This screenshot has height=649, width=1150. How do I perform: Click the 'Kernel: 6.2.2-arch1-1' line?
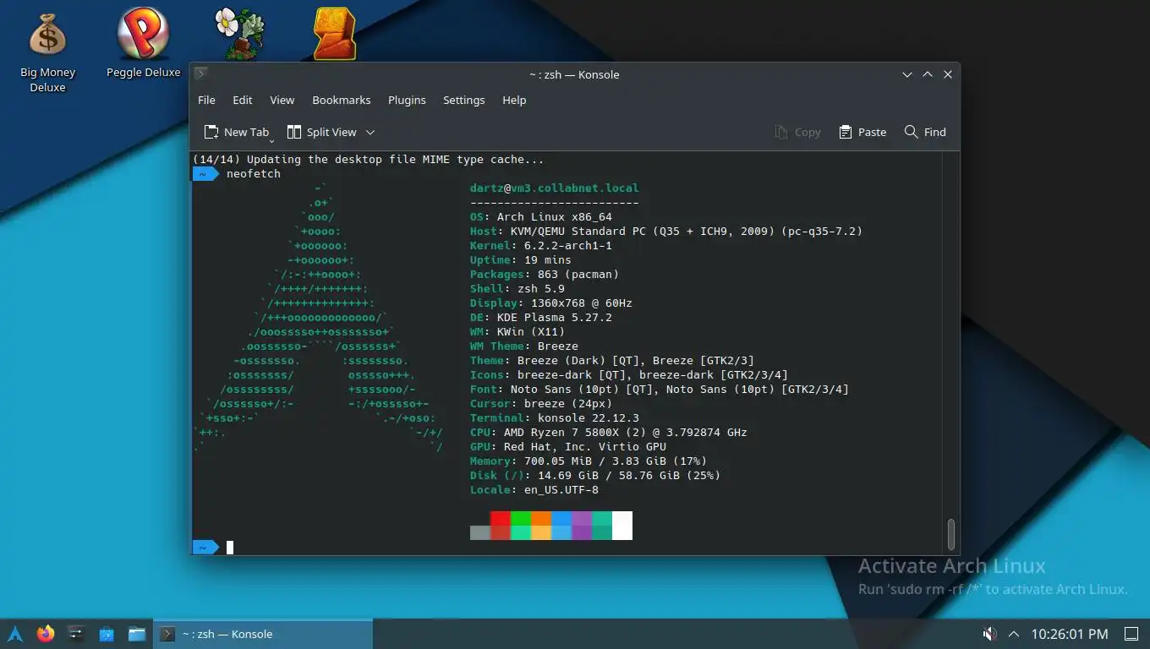pos(541,245)
